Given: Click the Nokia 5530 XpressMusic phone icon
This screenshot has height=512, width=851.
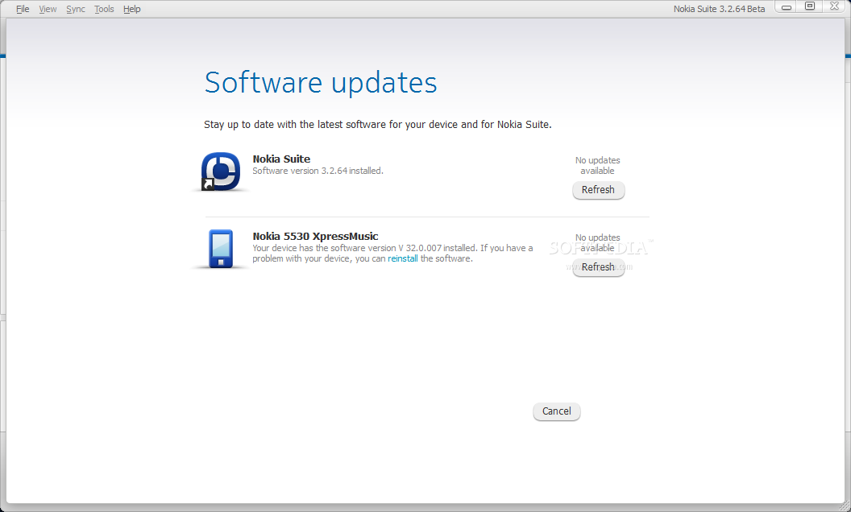Looking at the screenshot, I should [x=221, y=249].
